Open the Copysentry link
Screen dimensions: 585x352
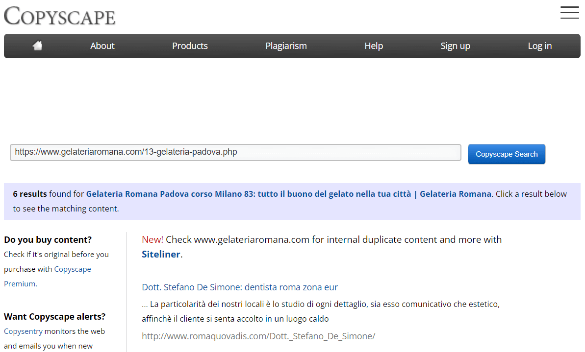coord(23,331)
